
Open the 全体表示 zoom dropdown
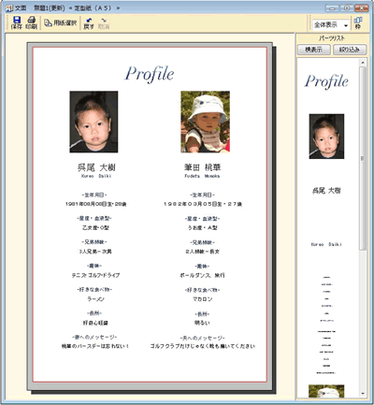tap(331, 24)
